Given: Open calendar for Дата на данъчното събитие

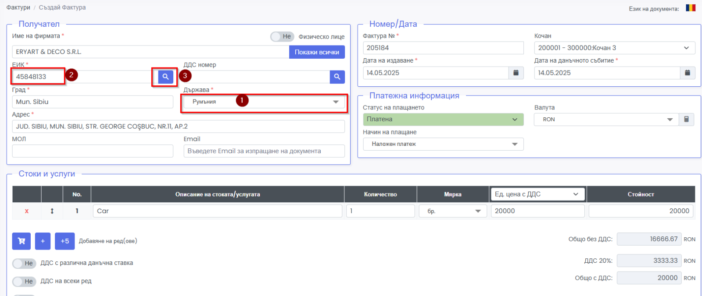Looking at the screenshot, I should tap(688, 73).
